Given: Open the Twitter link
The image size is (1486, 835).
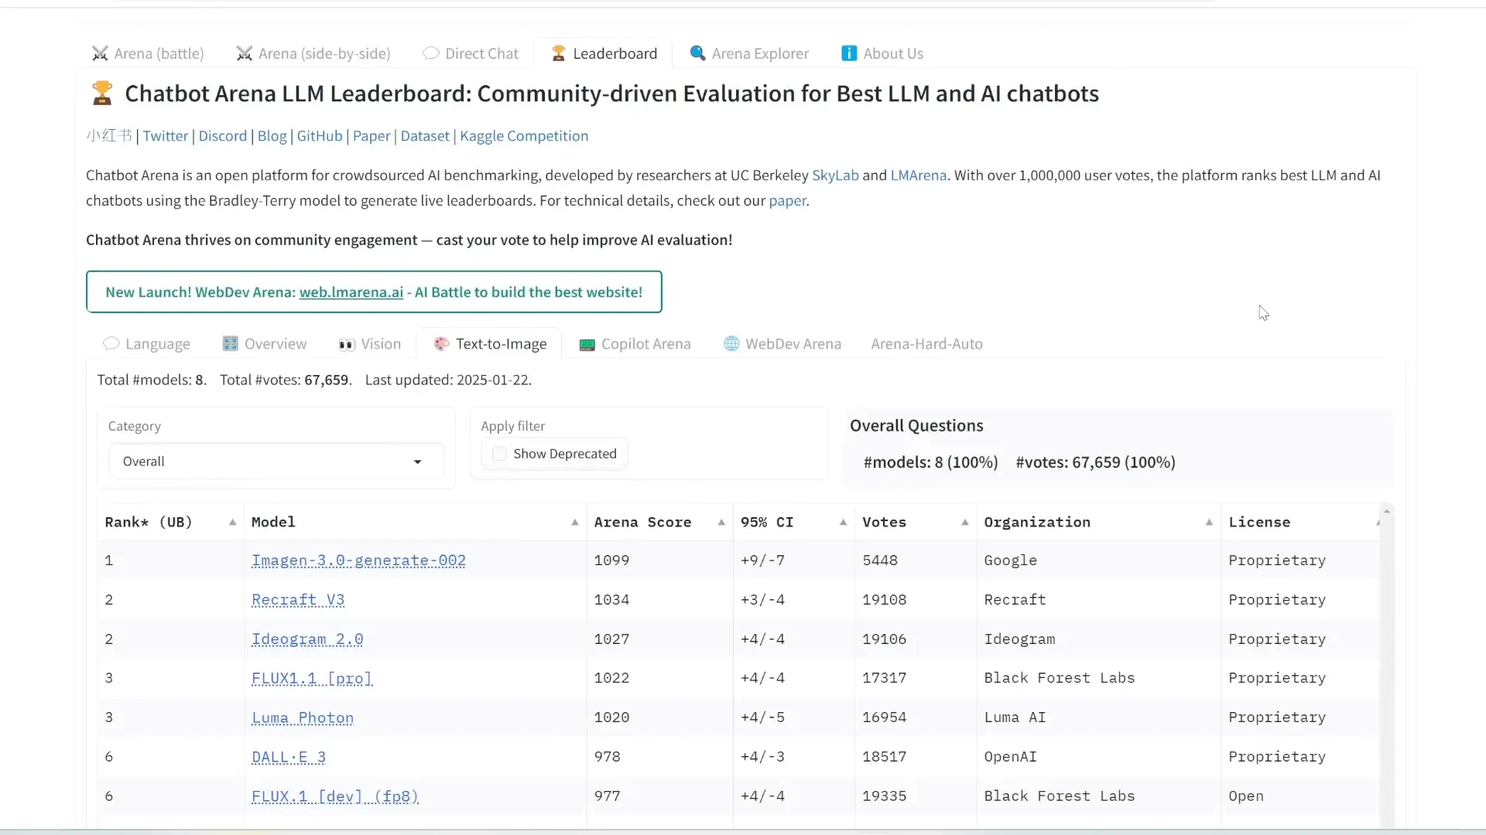Looking at the screenshot, I should click(166, 136).
